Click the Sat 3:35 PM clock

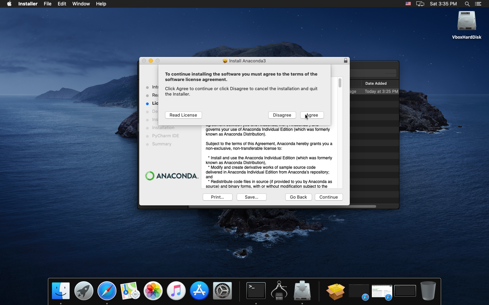pyautogui.click(x=443, y=4)
